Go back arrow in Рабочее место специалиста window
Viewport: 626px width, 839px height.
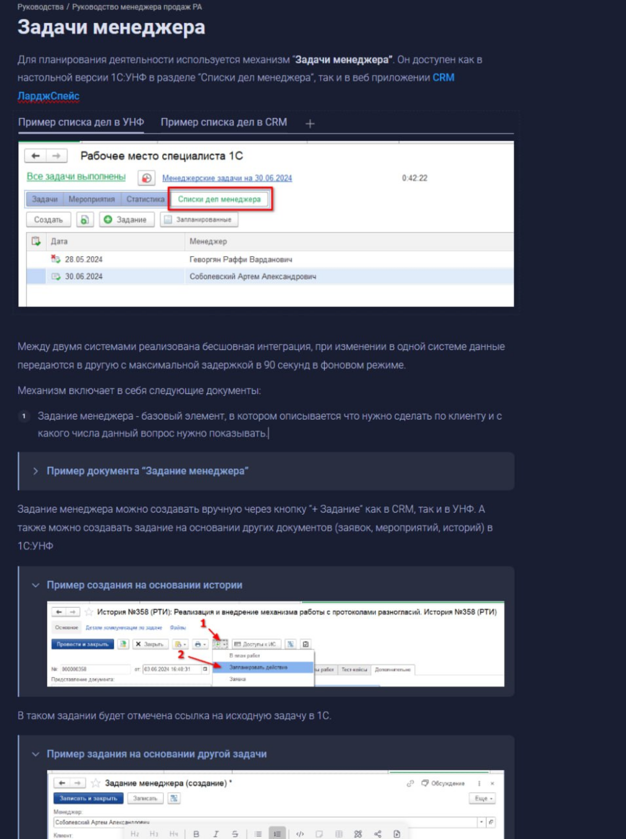pyautogui.click(x=36, y=156)
